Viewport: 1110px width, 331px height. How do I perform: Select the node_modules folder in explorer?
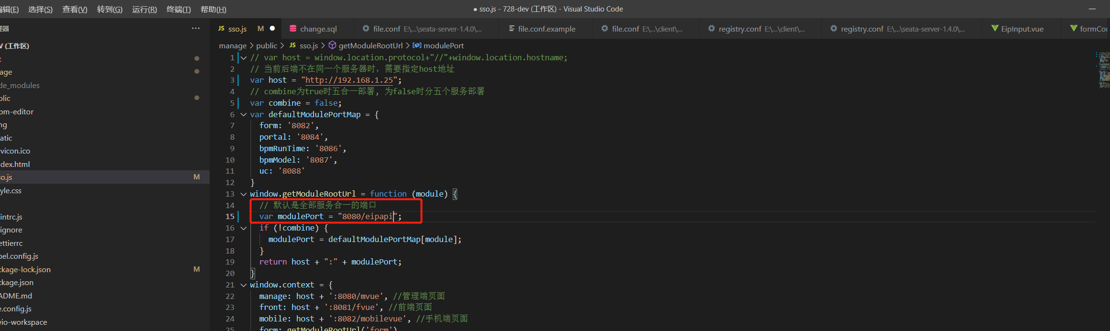tap(105, 85)
